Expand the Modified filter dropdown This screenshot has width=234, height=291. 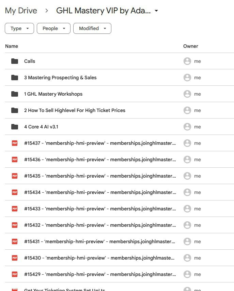pyautogui.click(x=92, y=28)
